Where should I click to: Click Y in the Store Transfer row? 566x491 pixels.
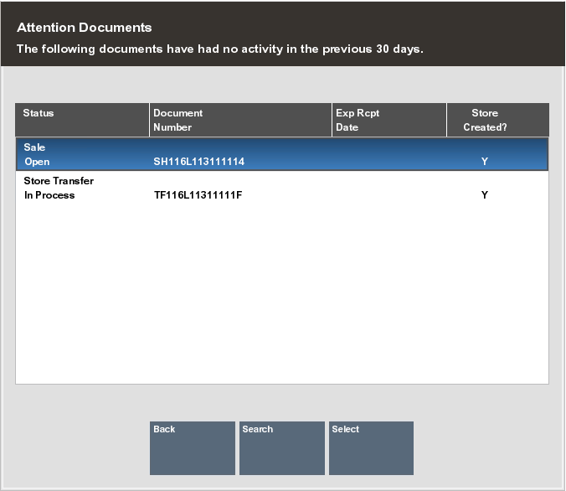pyautogui.click(x=485, y=195)
